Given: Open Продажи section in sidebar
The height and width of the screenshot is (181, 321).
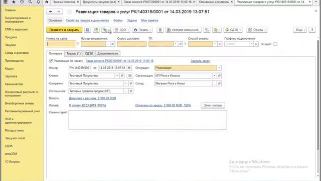Looking at the screenshot, I should pyautogui.click(x=11, y=37).
